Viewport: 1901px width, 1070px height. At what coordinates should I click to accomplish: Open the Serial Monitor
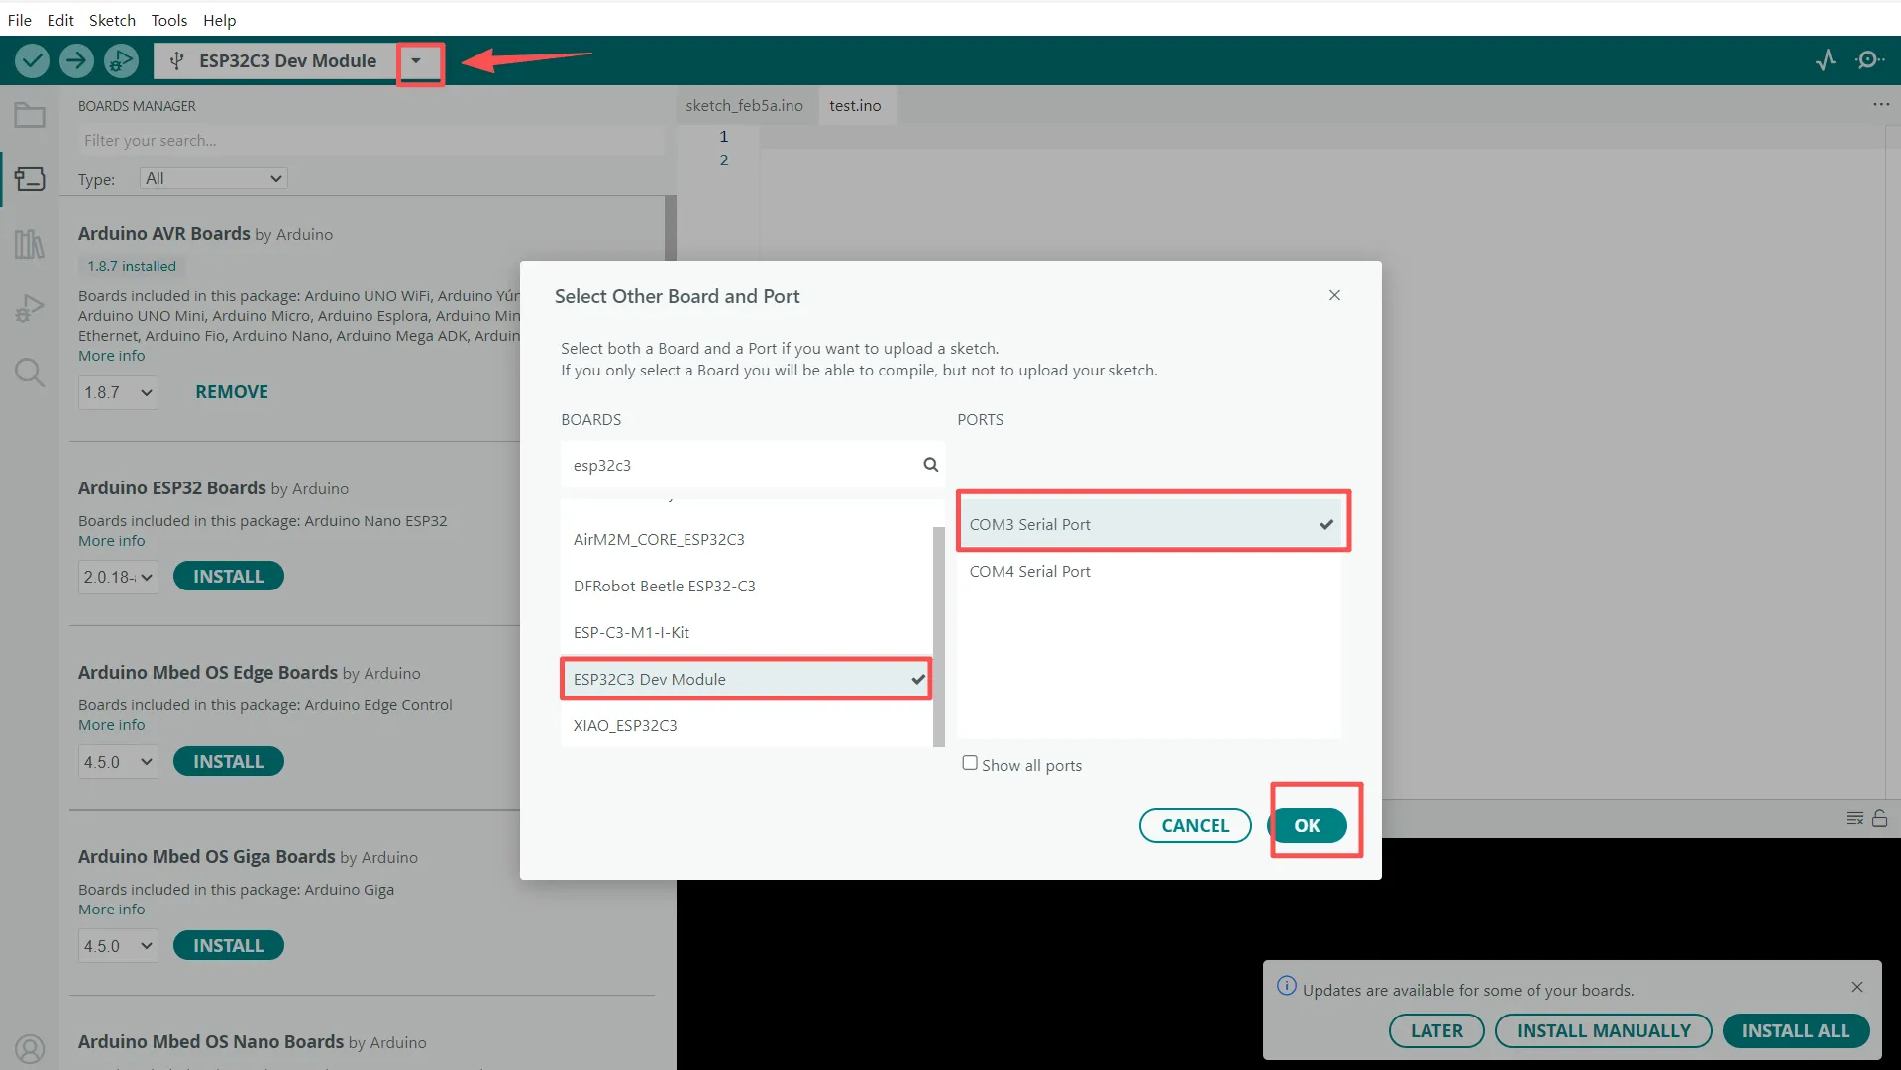click(x=1869, y=60)
